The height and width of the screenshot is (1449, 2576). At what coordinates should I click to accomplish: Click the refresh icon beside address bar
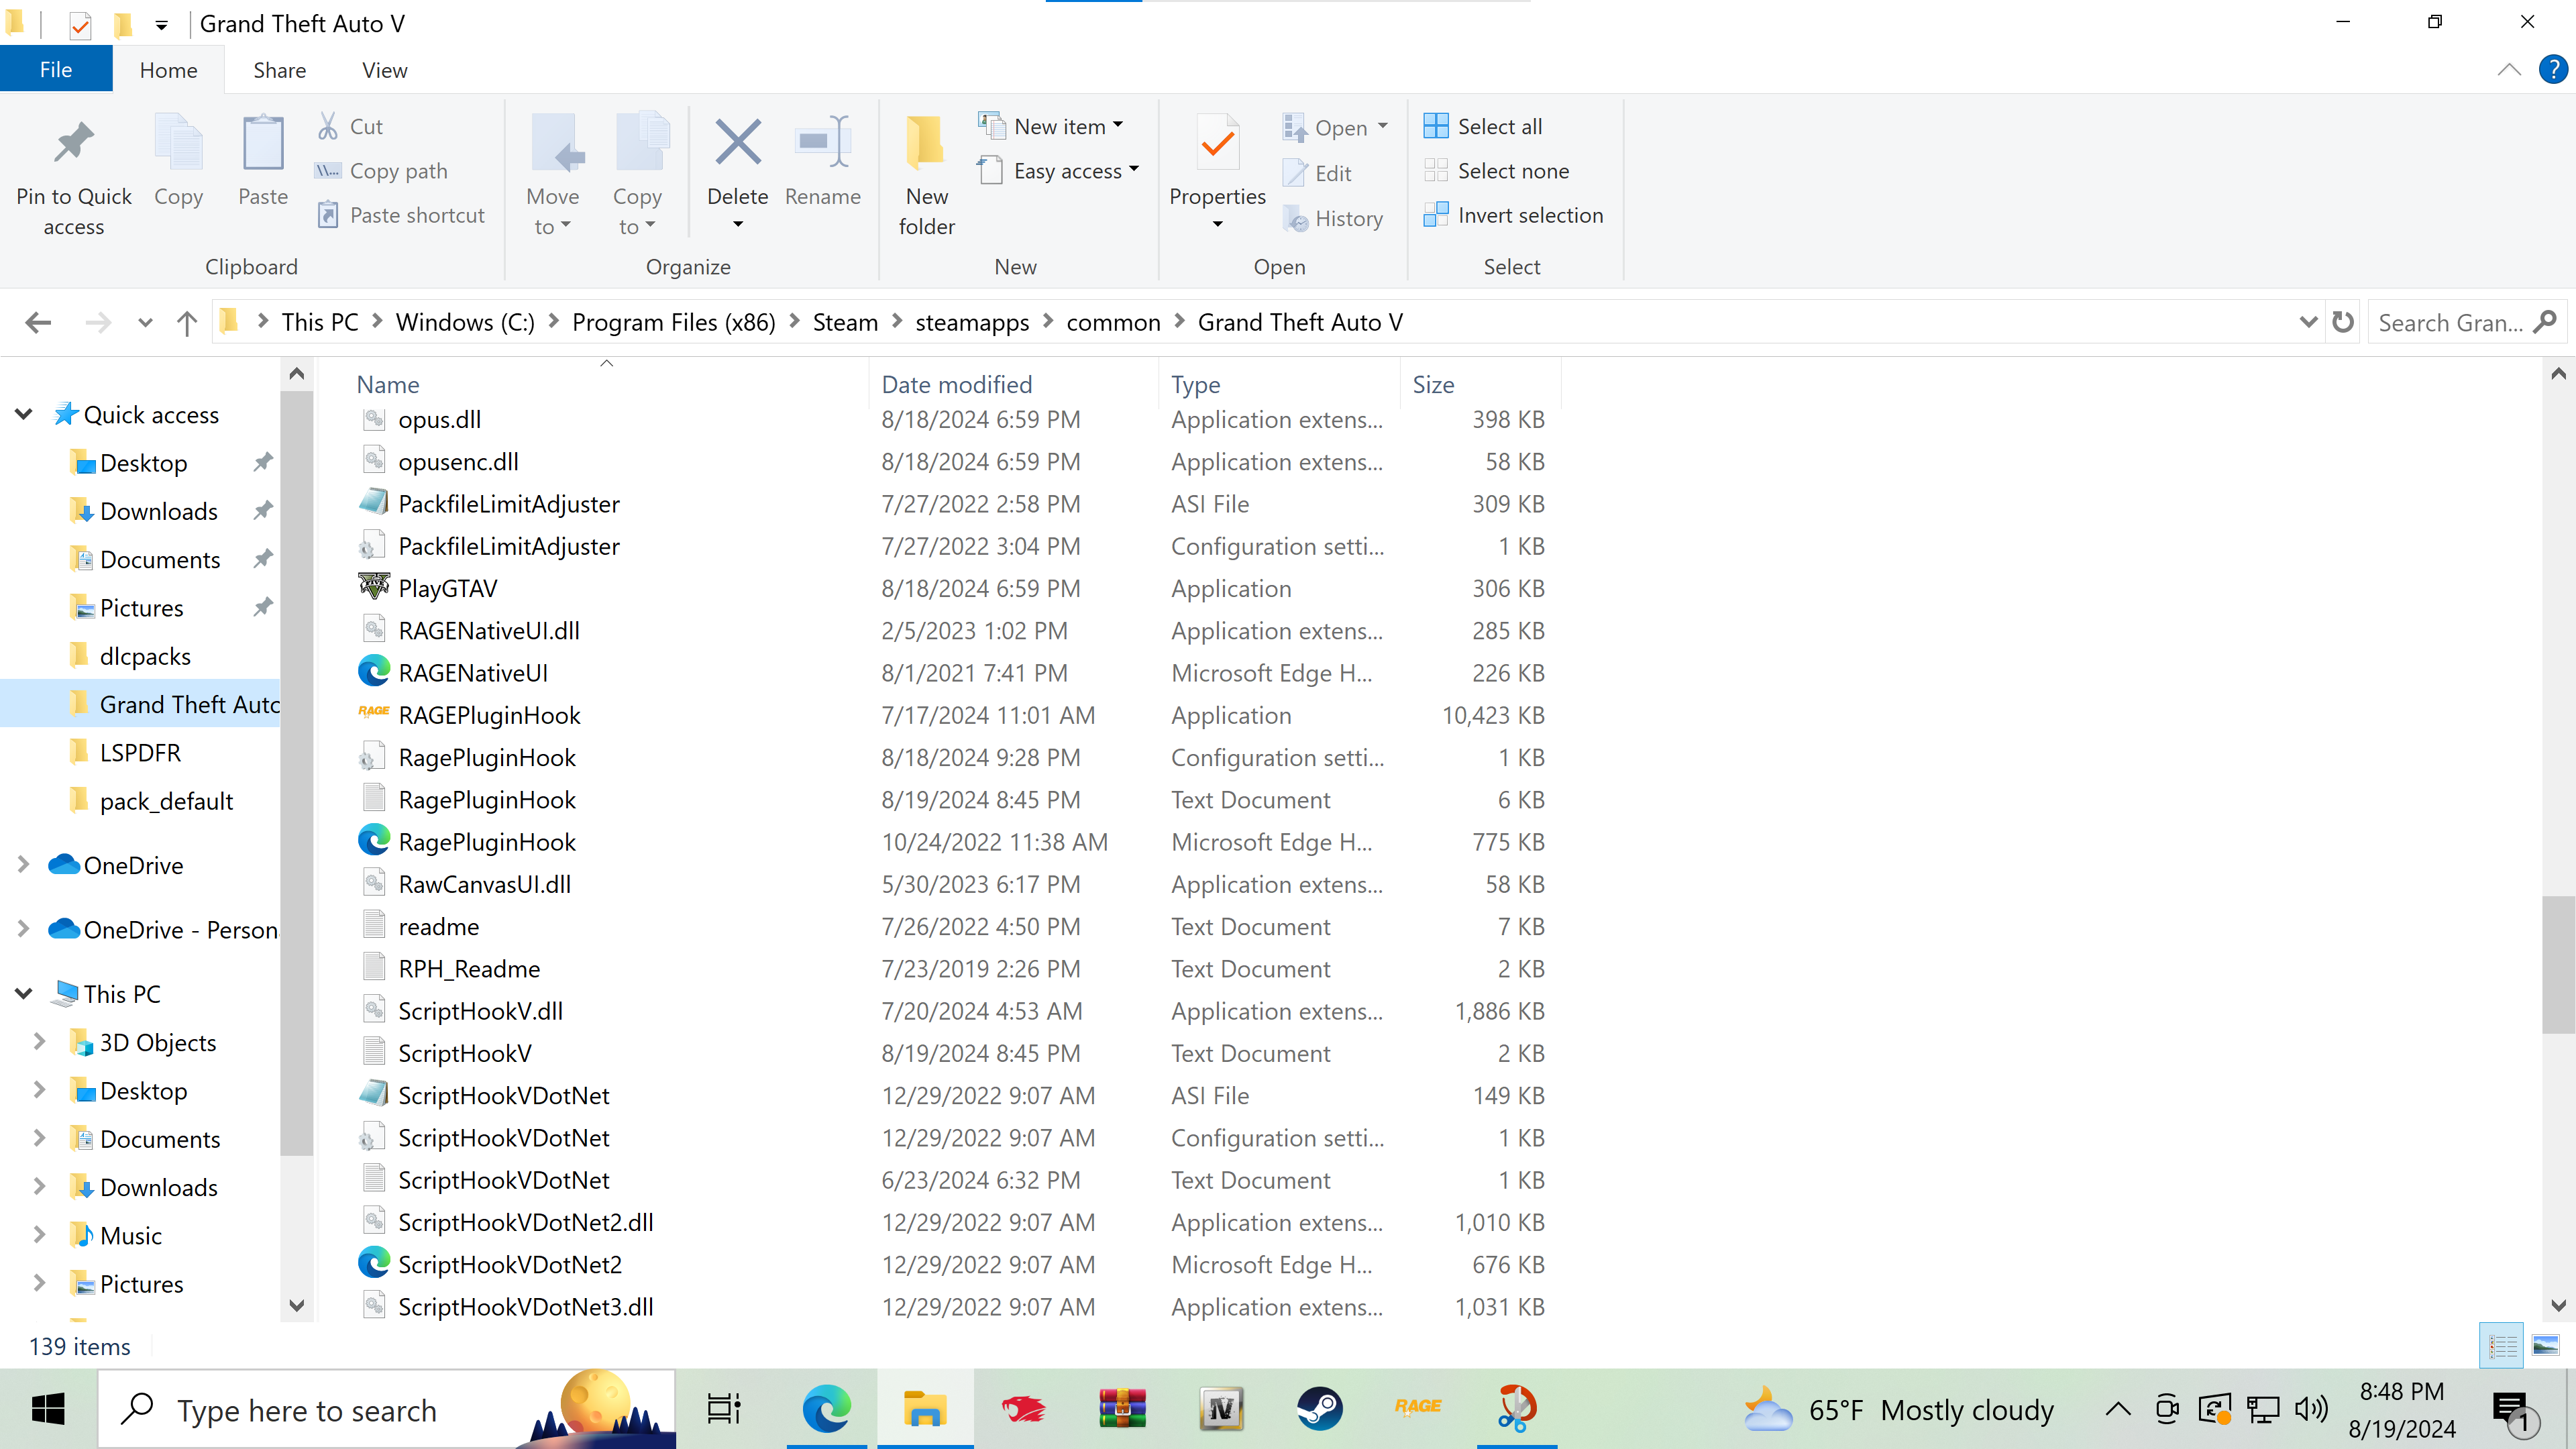(x=2343, y=322)
